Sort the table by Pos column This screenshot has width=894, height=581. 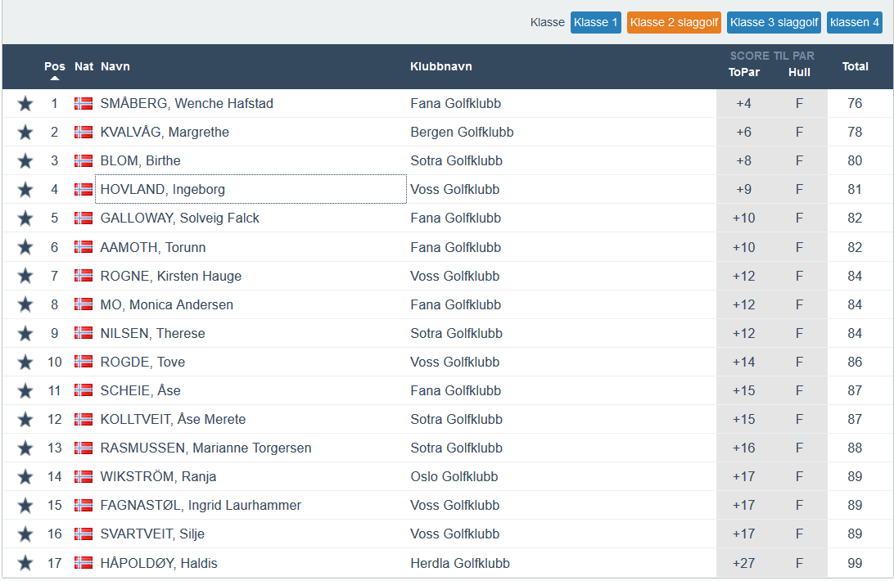(x=55, y=67)
